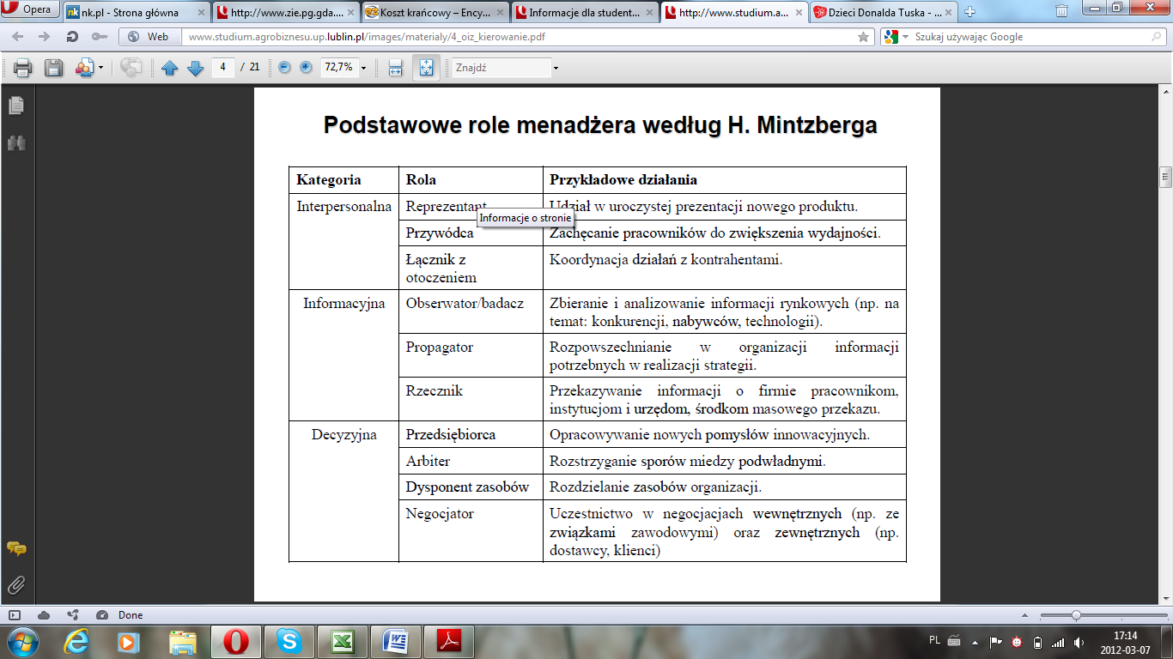The image size is (1173, 659).
Task: Toggle the Opera Turbo speedometer icon
Action: 101,615
